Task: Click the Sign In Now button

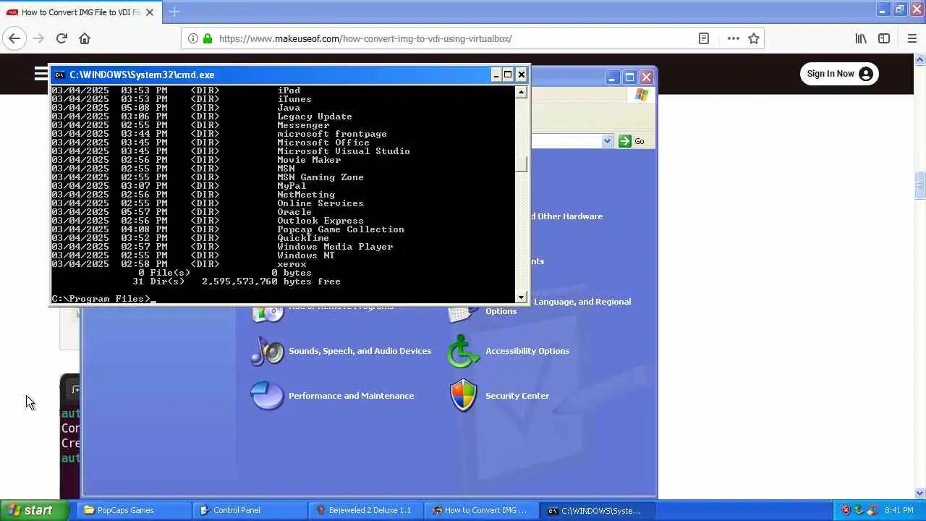Action: pyautogui.click(x=839, y=74)
